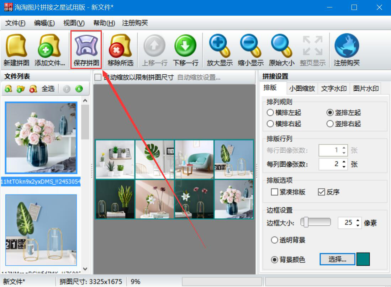Click filename label 11htTOkn9x2yxDMS_!!2453054
The height and width of the screenshot is (287, 391).
(41, 181)
